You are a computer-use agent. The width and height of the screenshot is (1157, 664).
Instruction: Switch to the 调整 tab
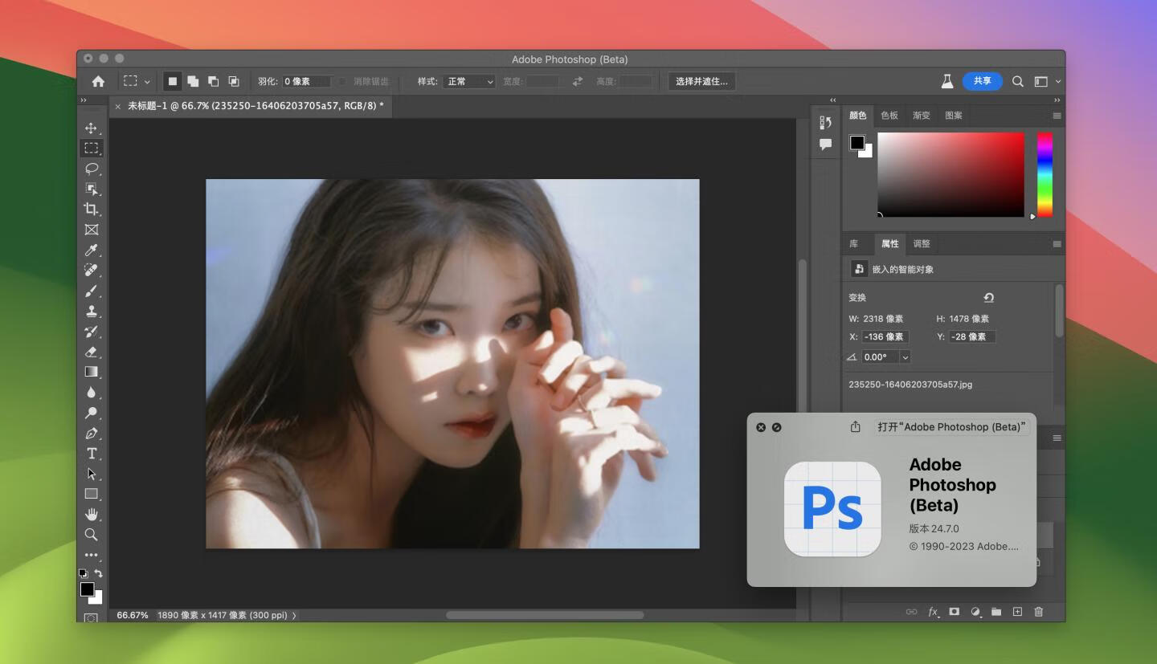pyautogui.click(x=922, y=244)
